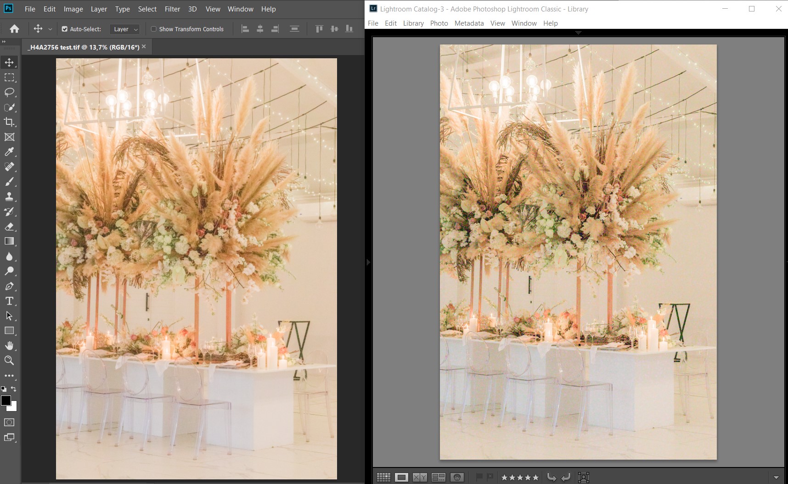Image resolution: width=788 pixels, height=484 pixels.
Task: Select the Path Selection tool
Action: click(x=9, y=316)
